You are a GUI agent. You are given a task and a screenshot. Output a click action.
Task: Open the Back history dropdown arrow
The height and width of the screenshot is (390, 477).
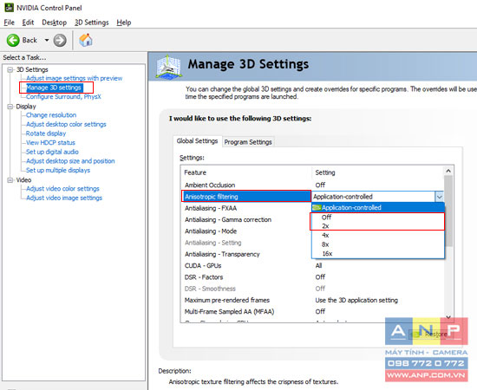47,40
